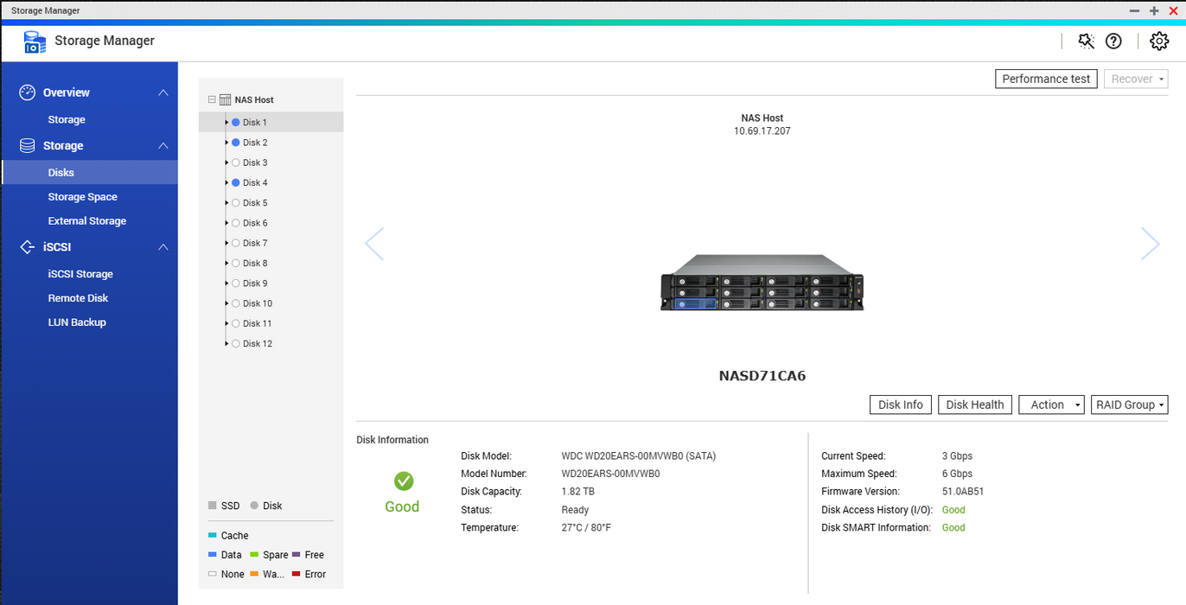The image size is (1186, 605).
Task: Click the green Good checkmark icon
Action: click(x=403, y=481)
